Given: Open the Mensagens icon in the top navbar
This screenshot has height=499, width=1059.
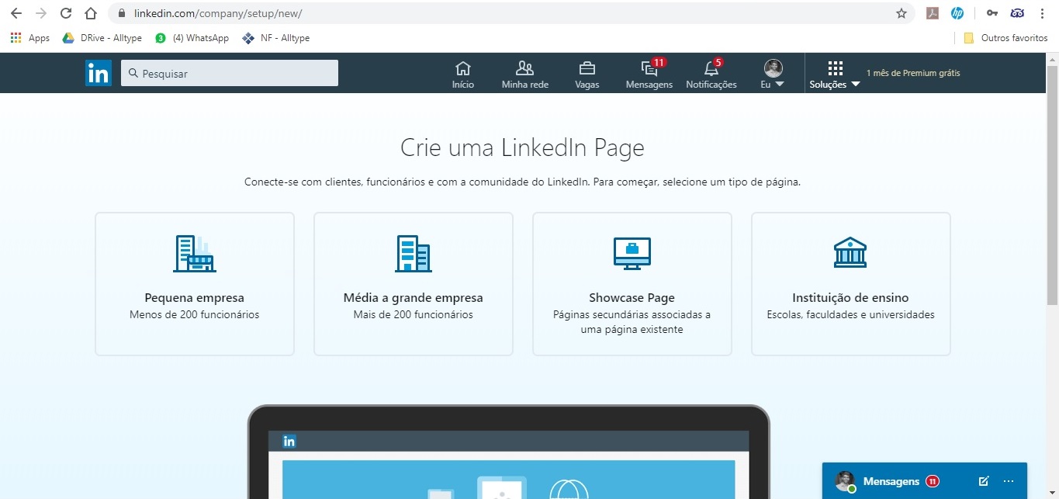Looking at the screenshot, I should click(649, 68).
